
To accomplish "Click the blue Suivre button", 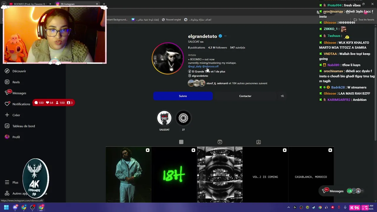I will 183,96.
